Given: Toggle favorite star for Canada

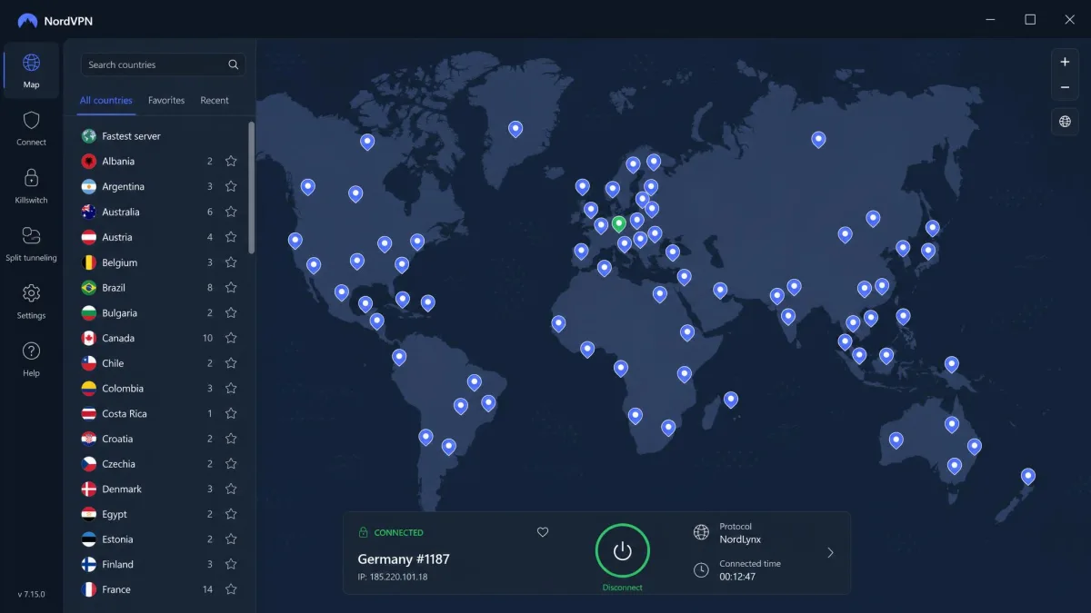Looking at the screenshot, I should click(x=231, y=338).
